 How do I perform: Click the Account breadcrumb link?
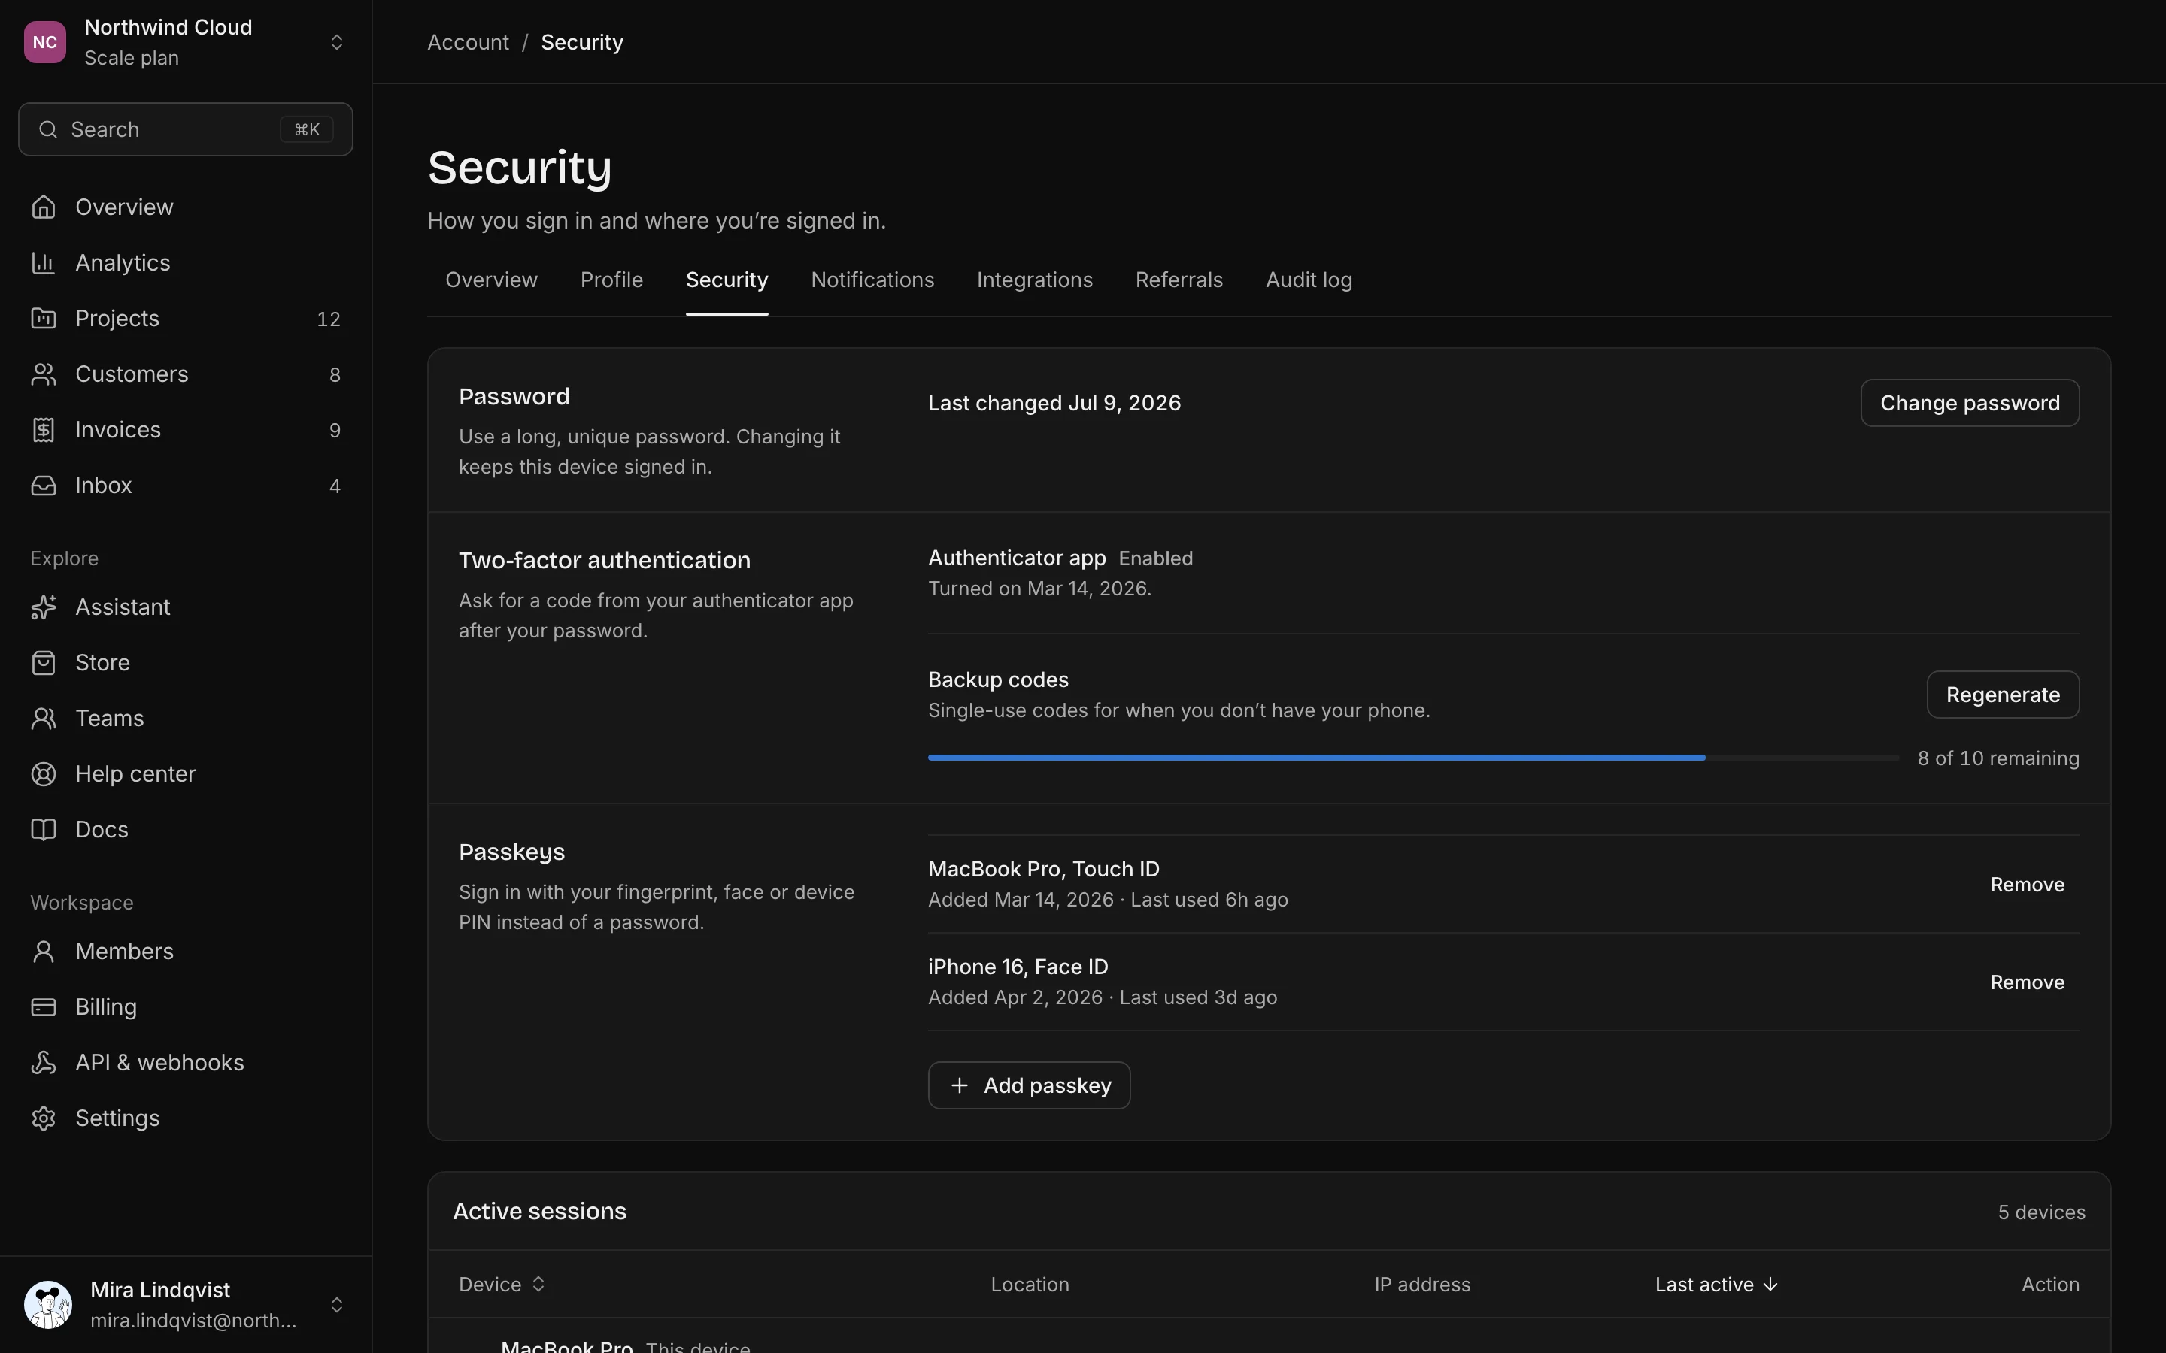467,42
